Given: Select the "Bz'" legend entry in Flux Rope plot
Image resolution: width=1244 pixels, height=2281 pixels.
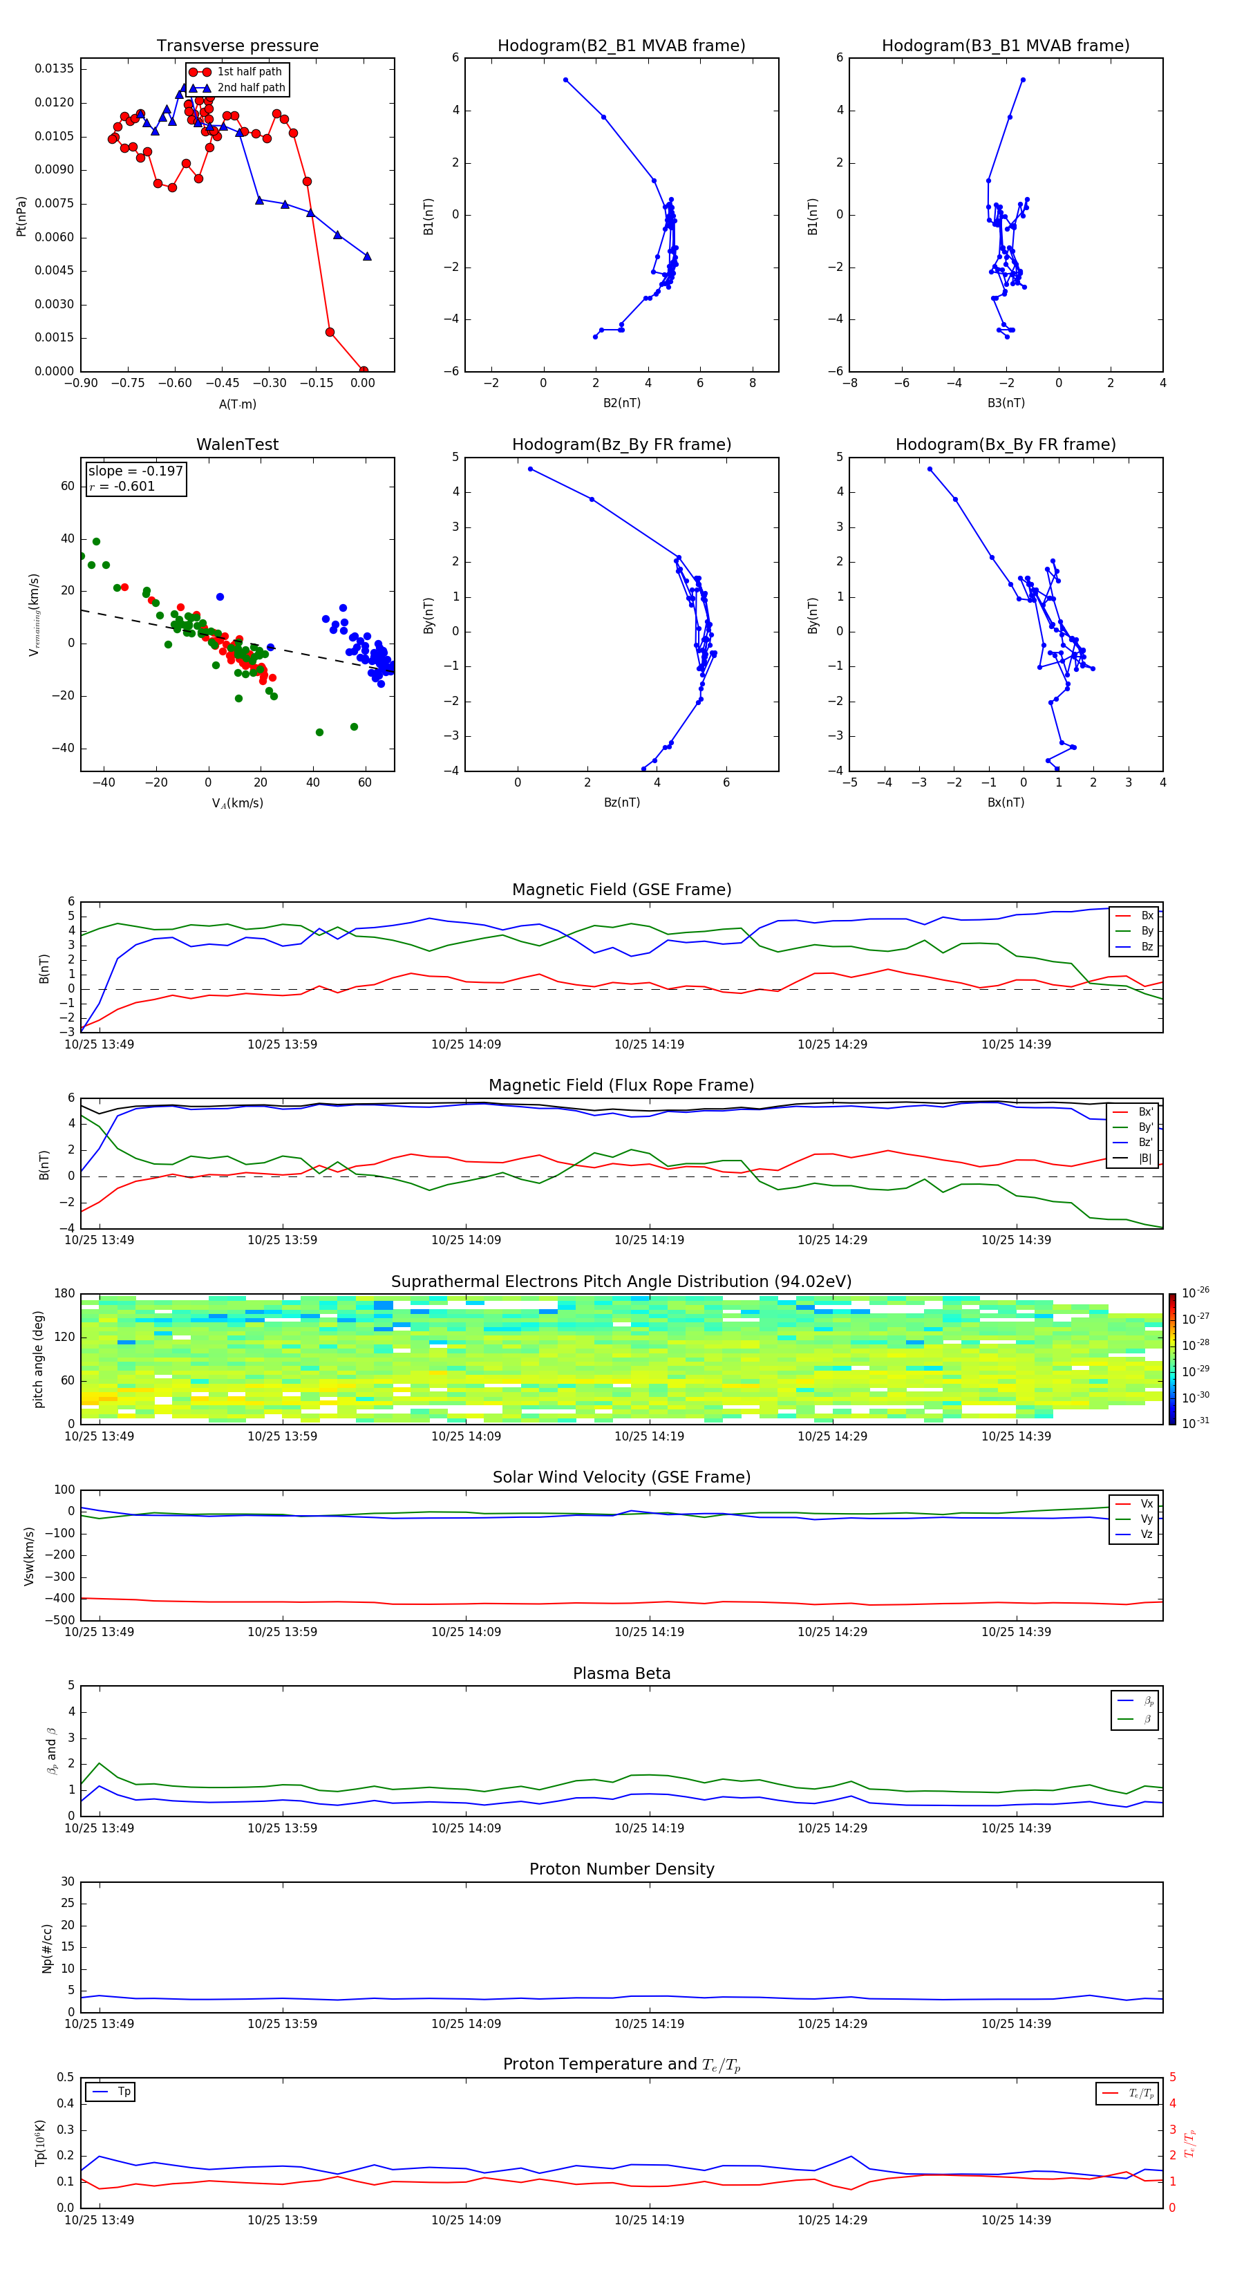Looking at the screenshot, I should (x=1133, y=1143).
